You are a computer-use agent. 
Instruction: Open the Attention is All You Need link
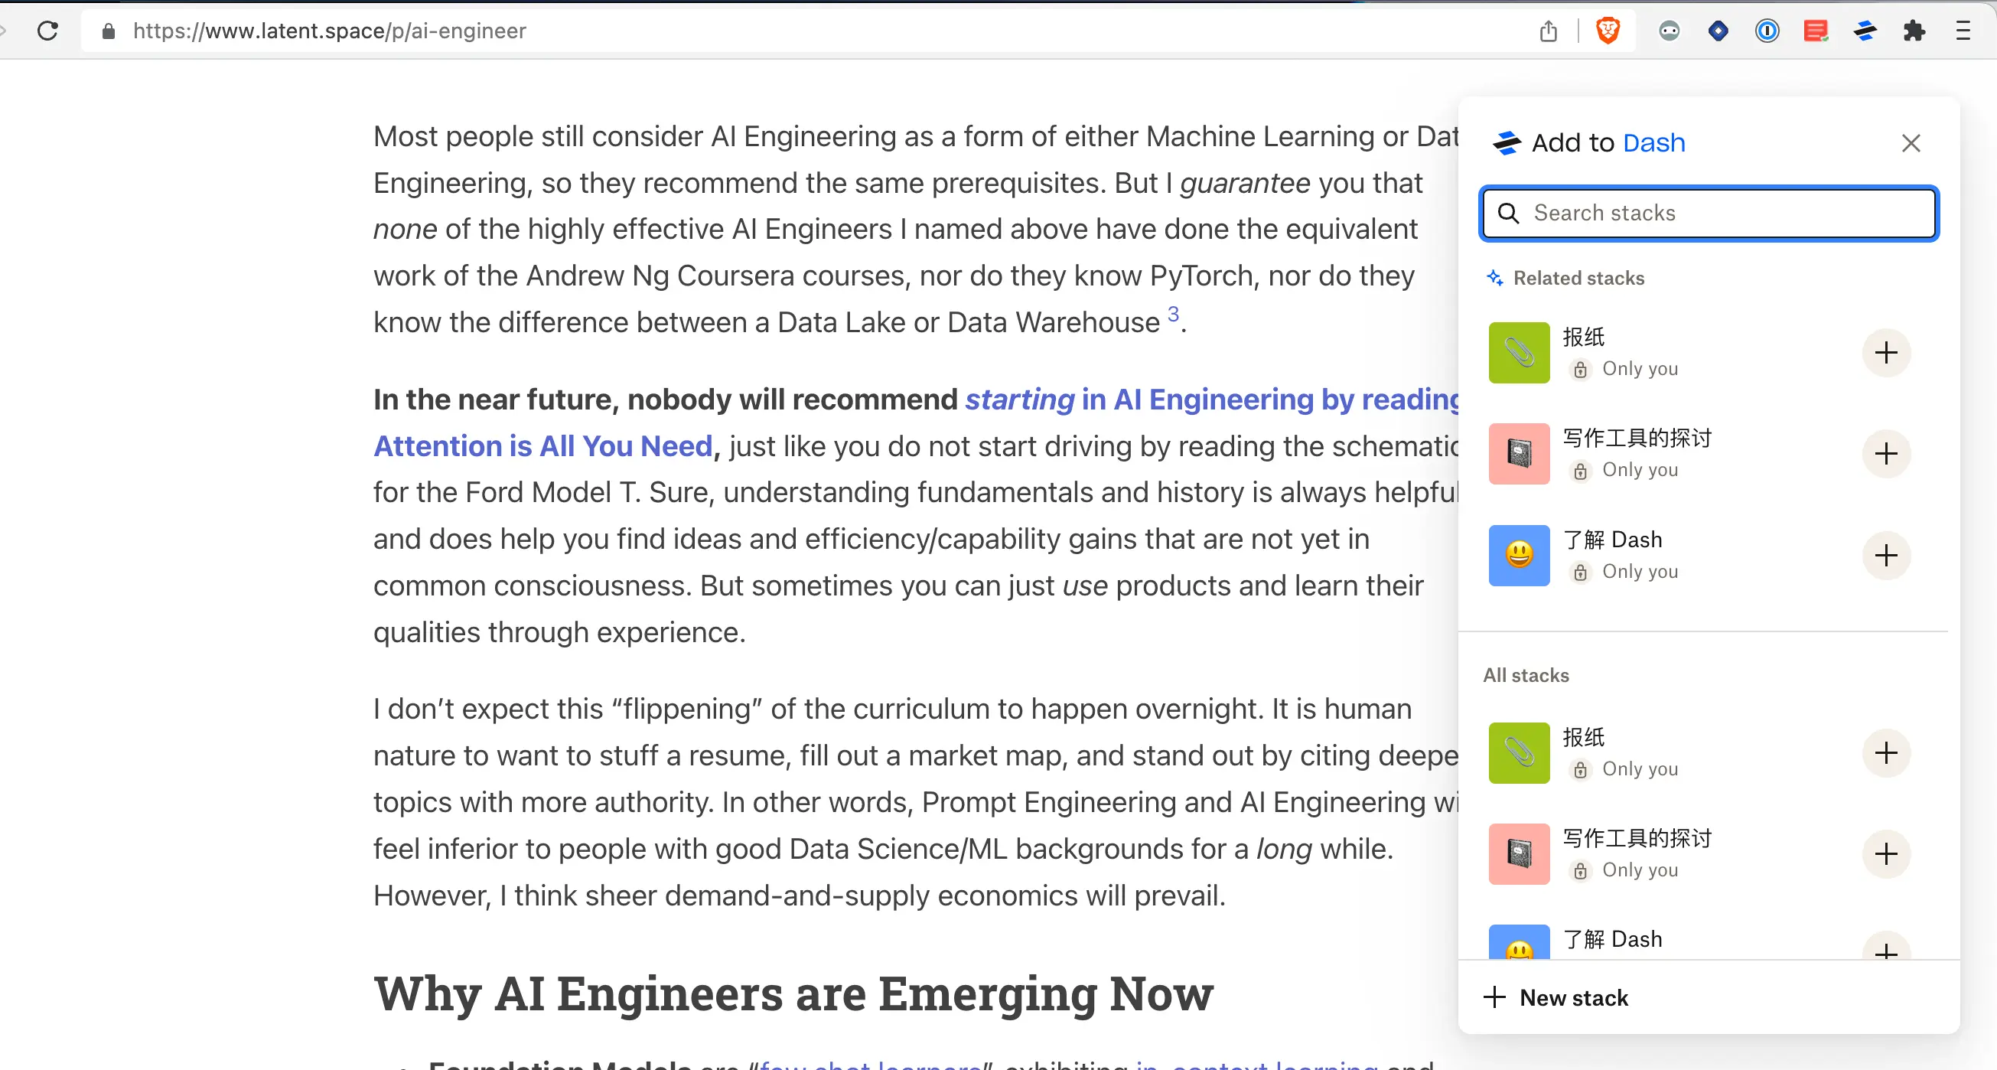(x=542, y=447)
